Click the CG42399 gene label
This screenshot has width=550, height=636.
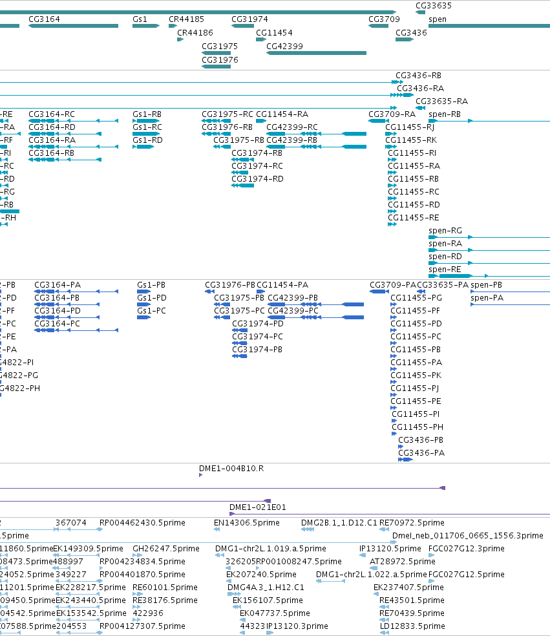coord(285,47)
